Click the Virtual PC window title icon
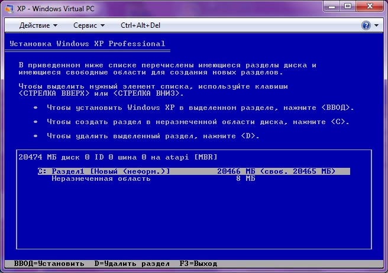 coord(9,9)
